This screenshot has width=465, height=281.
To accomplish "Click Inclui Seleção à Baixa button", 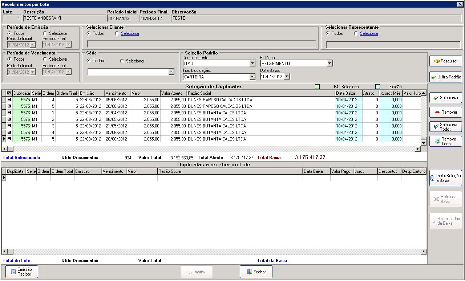I will (445, 178).
